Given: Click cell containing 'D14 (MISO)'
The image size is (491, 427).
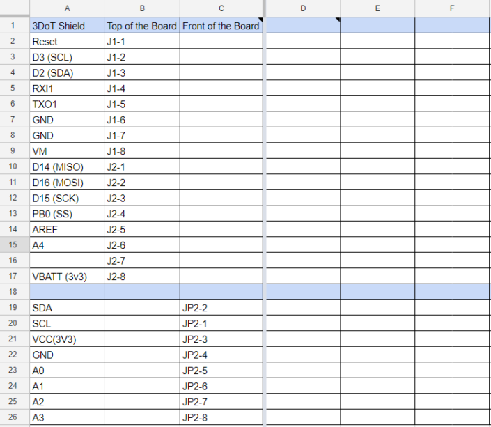Looking at the screenshot, I should [x=67, y=167].
